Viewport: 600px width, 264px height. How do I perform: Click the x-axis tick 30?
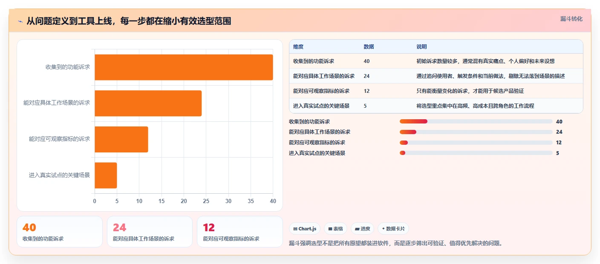pyautogui.click(x=228, y=201)
